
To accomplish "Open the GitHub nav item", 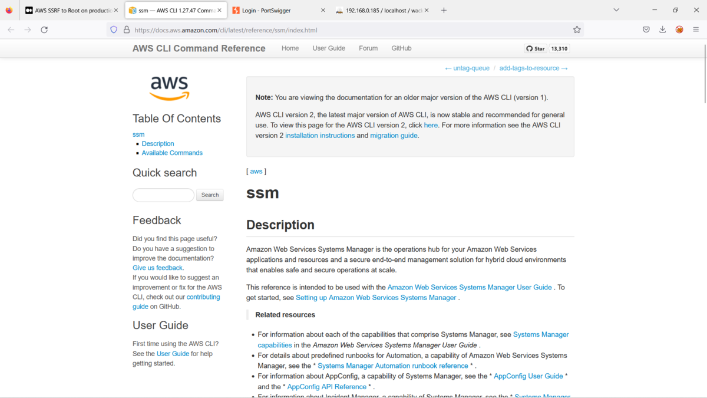I will [x=401, y=48].
